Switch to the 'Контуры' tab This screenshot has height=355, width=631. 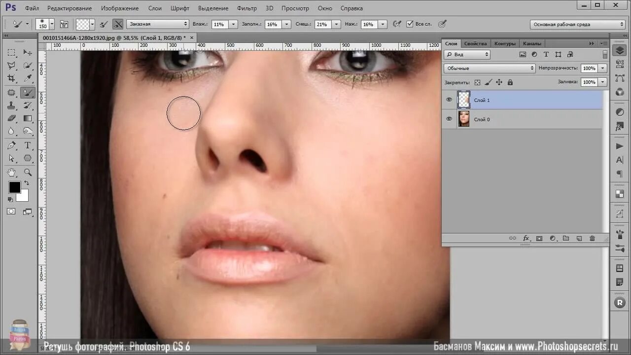[x=505, y=43]
